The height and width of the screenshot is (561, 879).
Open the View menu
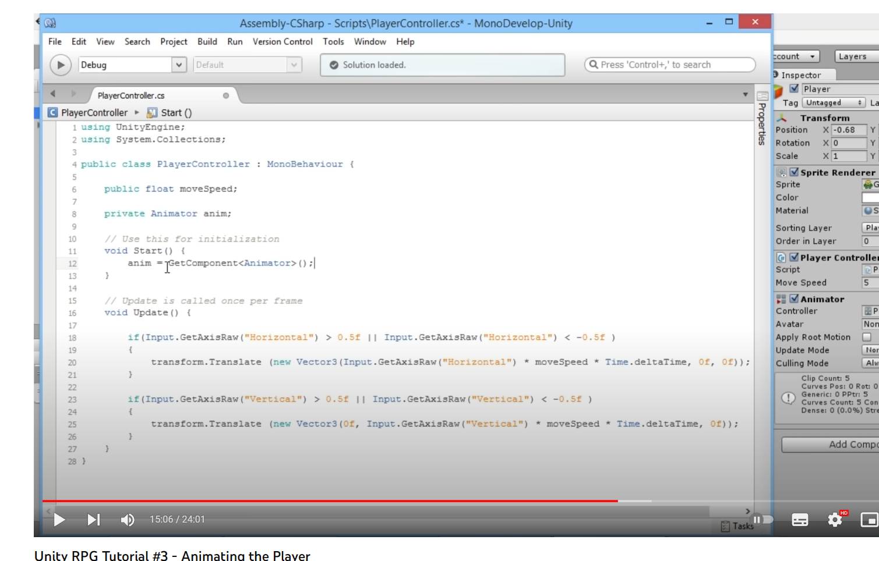point(105,42)
